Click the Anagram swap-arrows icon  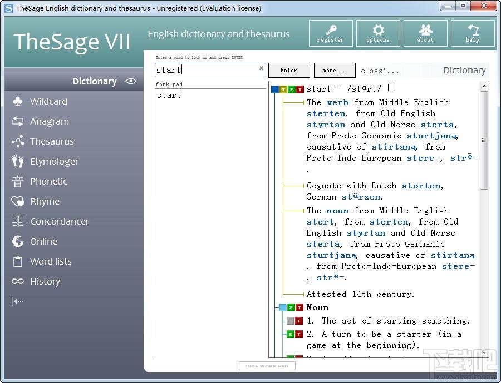[x=18, y=121]
